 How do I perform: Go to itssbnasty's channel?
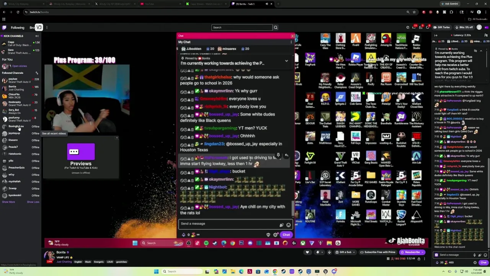click(21, 103)
